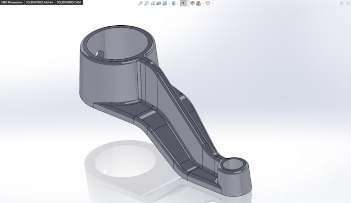Expand the Apply Scene dropdown arrow
Viewport: 351px width, 203px height.
pyautogui.click(x=203, y=3)
